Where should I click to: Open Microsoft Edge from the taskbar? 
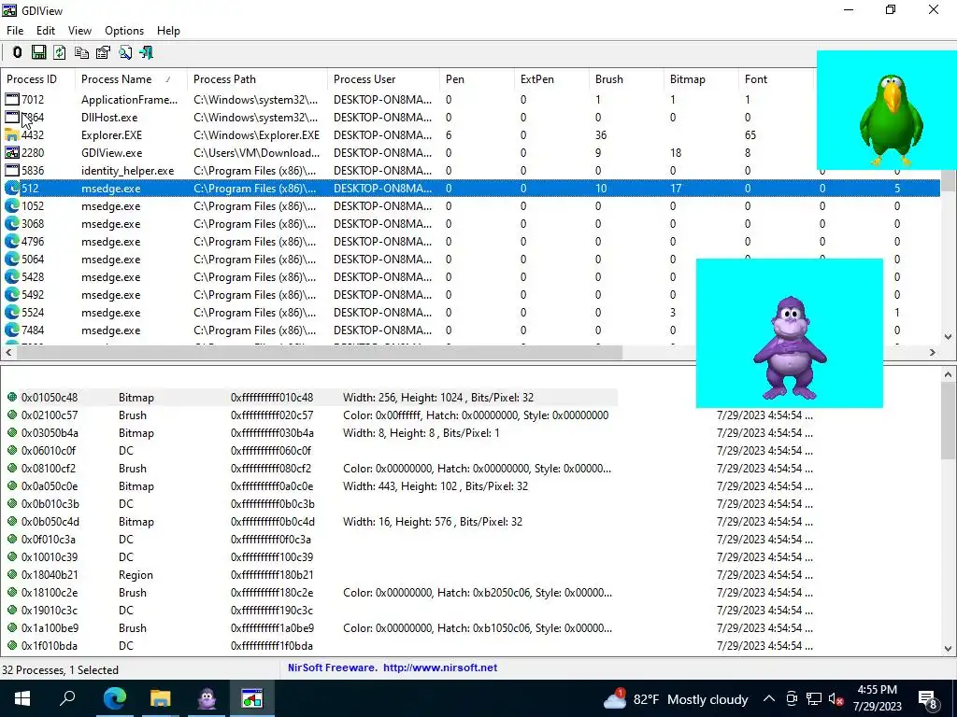click(114, 698)
